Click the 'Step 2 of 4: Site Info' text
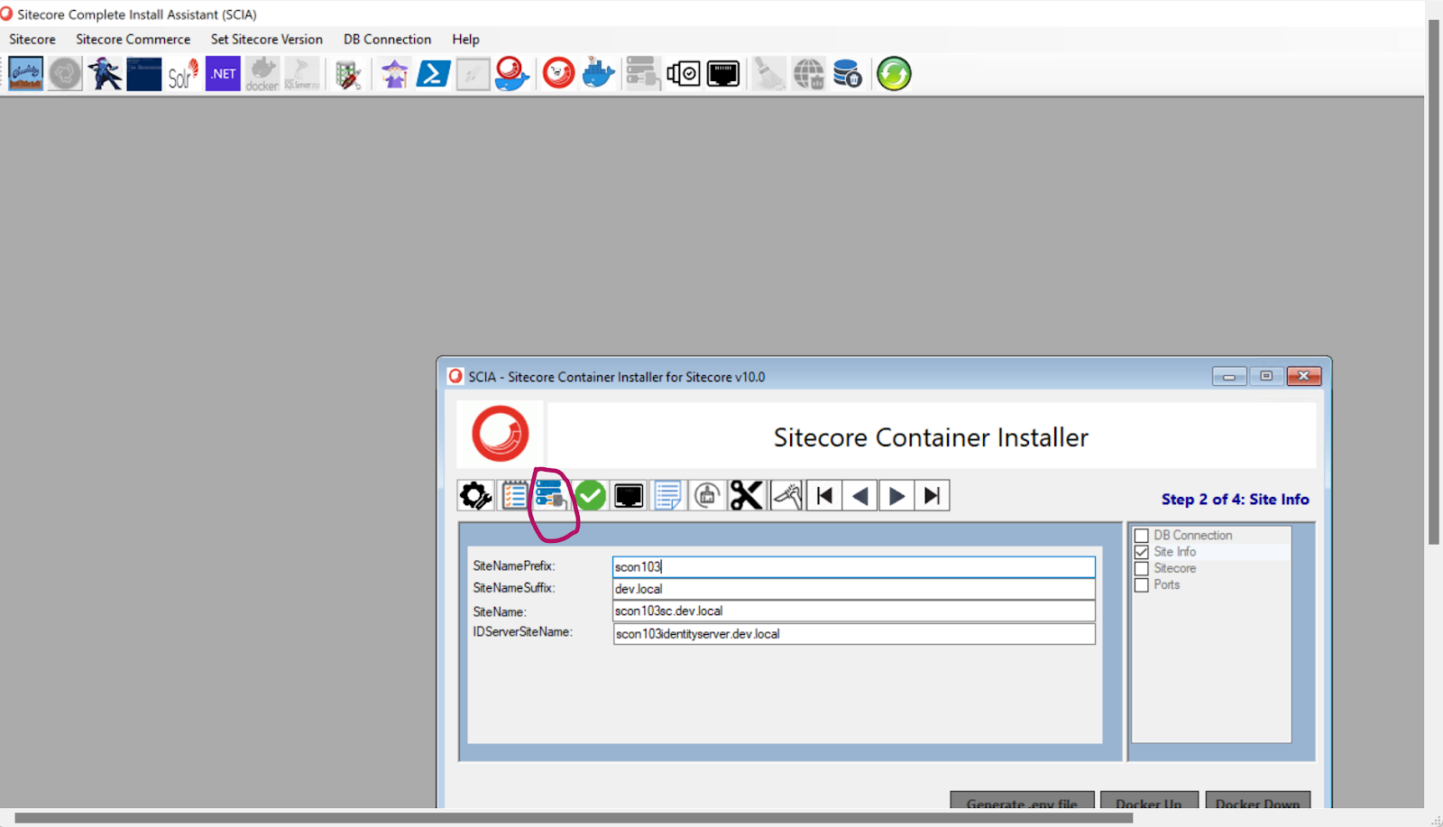Screen dimensions: 1443x827 pyautogui.click(x=1235, y=500)
